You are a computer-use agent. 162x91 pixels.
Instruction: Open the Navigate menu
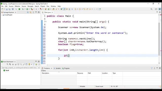[x=30, y=6]
